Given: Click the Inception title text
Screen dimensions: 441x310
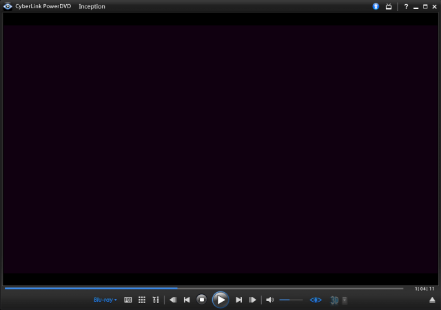Looking at the screenshot, I should click(x=92, y=6).
